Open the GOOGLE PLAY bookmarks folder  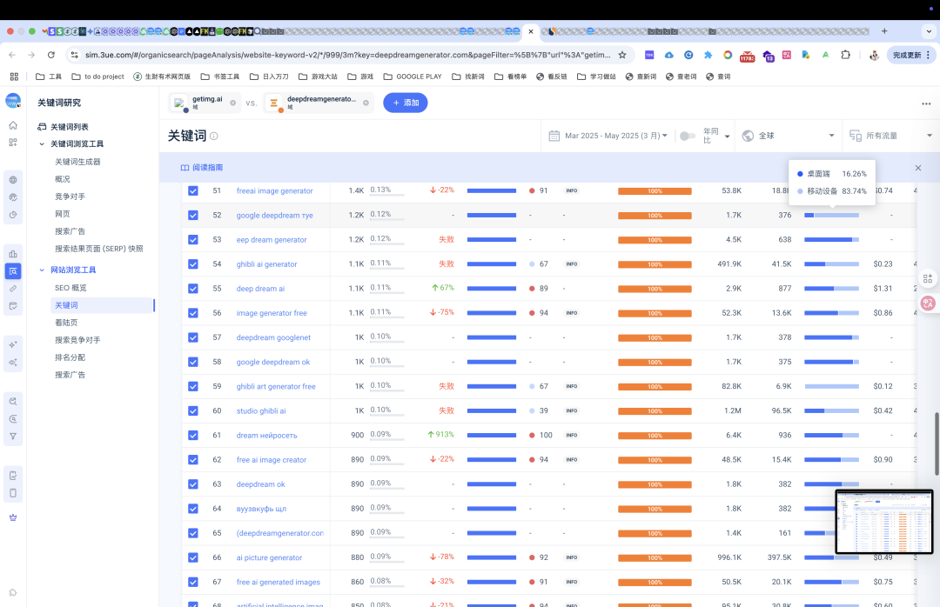click(413, 77)
